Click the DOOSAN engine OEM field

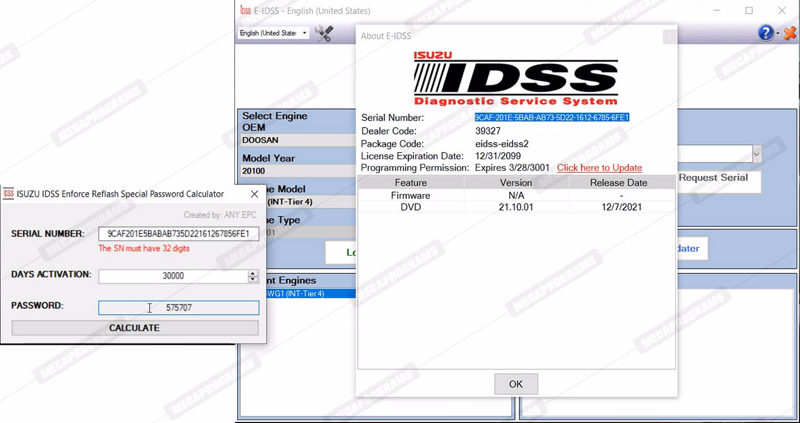coord(298,140)
